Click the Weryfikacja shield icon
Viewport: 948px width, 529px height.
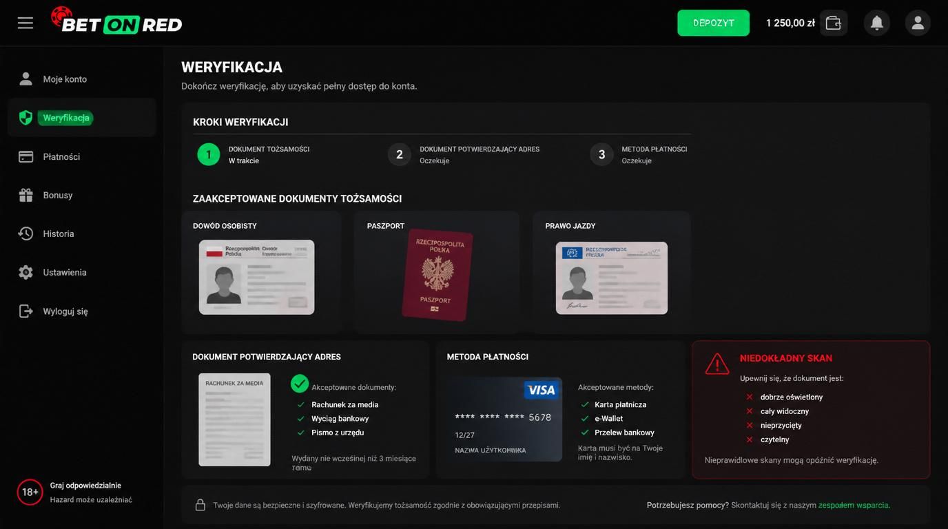pos(25,118)
